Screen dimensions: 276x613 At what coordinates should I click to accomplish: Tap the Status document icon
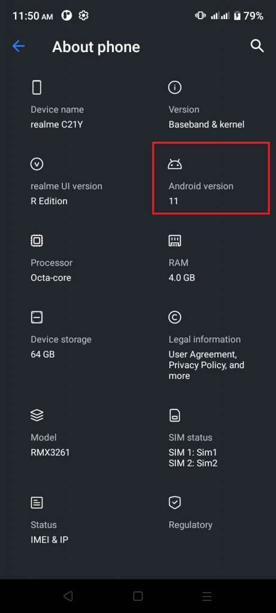click(x=37, y=503)
